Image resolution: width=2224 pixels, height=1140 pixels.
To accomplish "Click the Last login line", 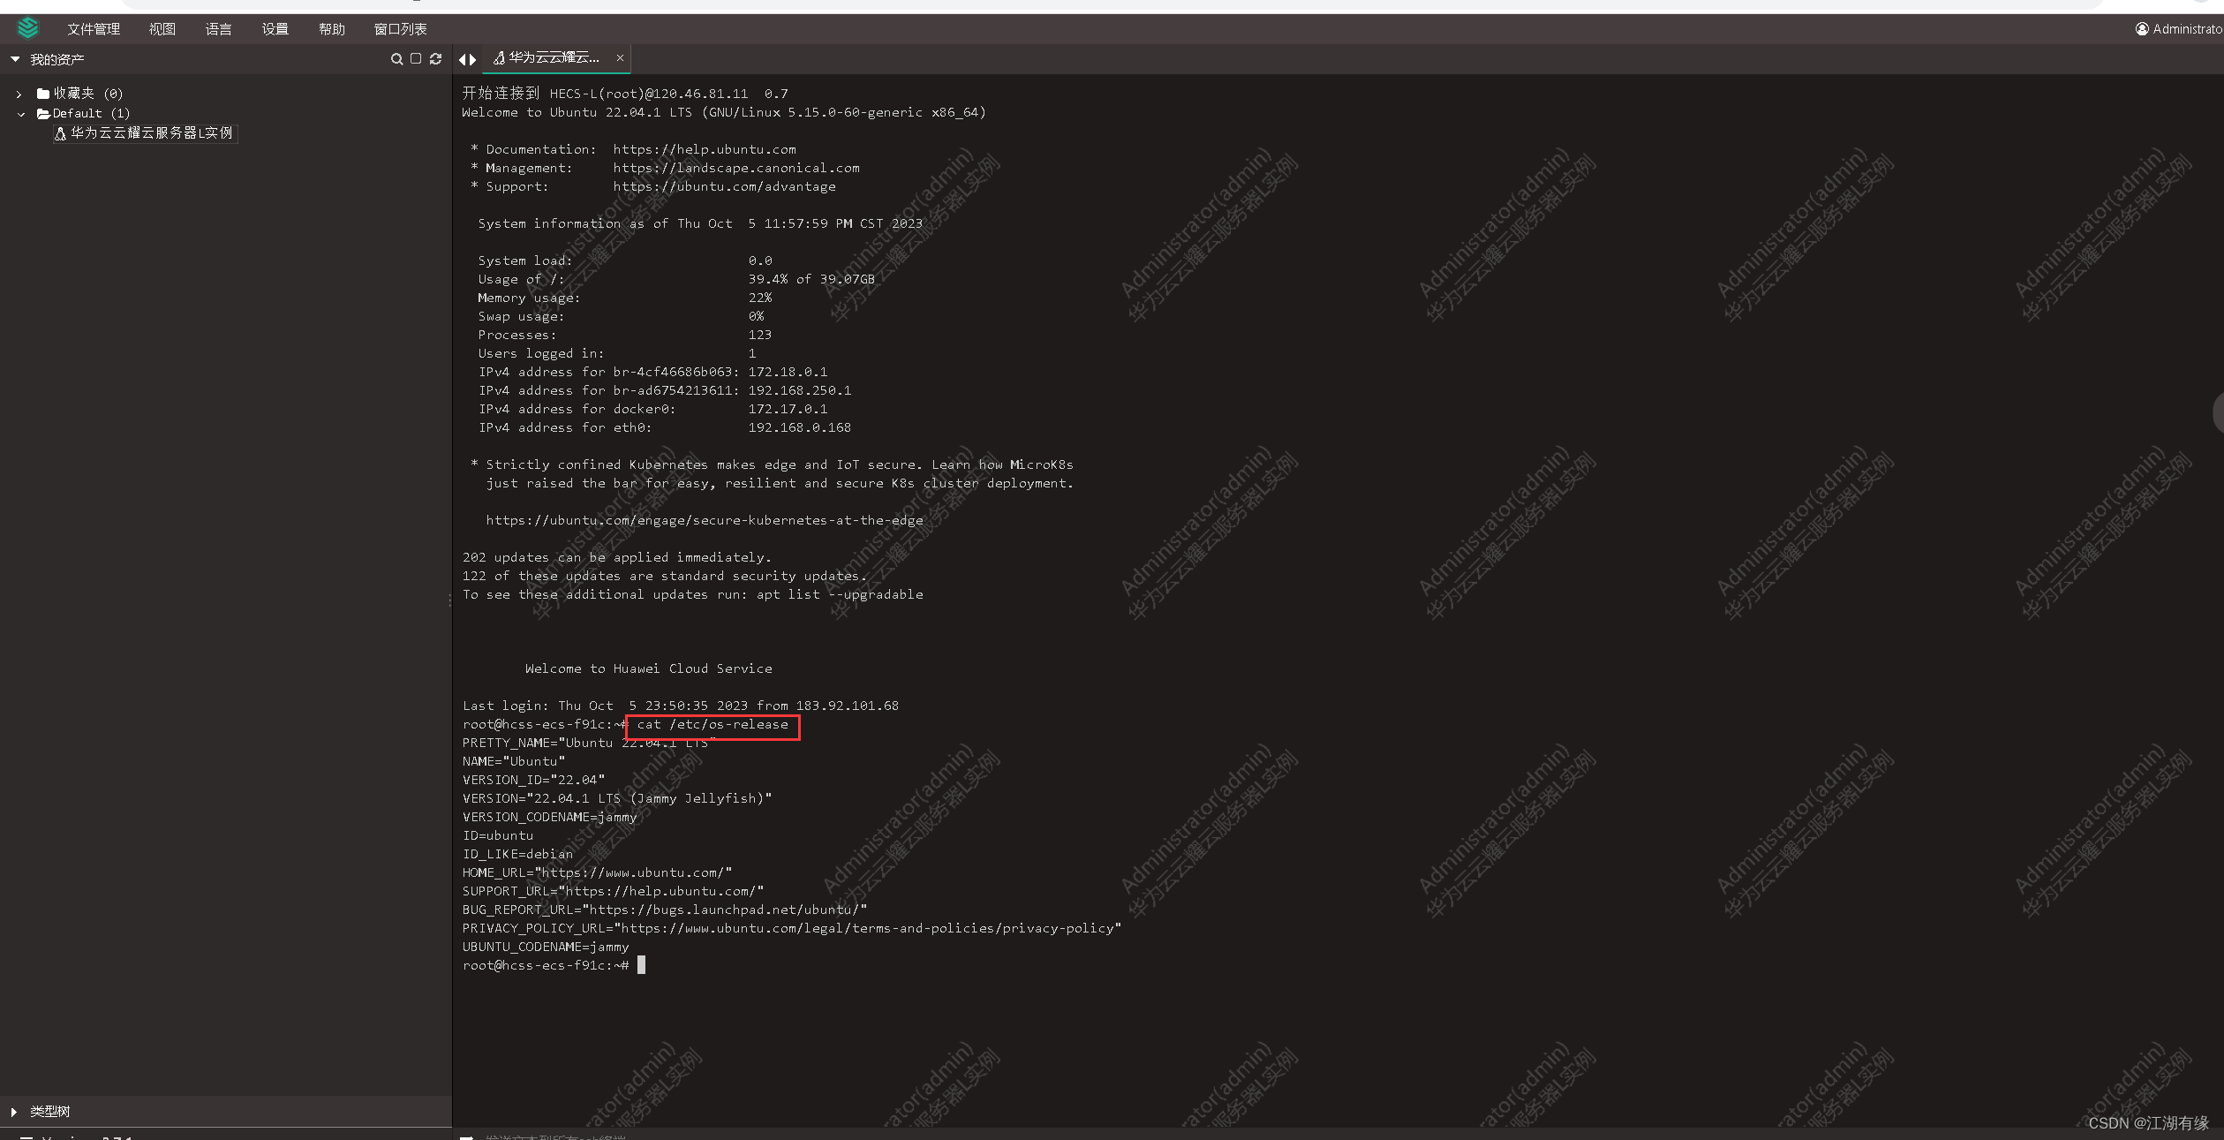I will (x=681, y=706).
